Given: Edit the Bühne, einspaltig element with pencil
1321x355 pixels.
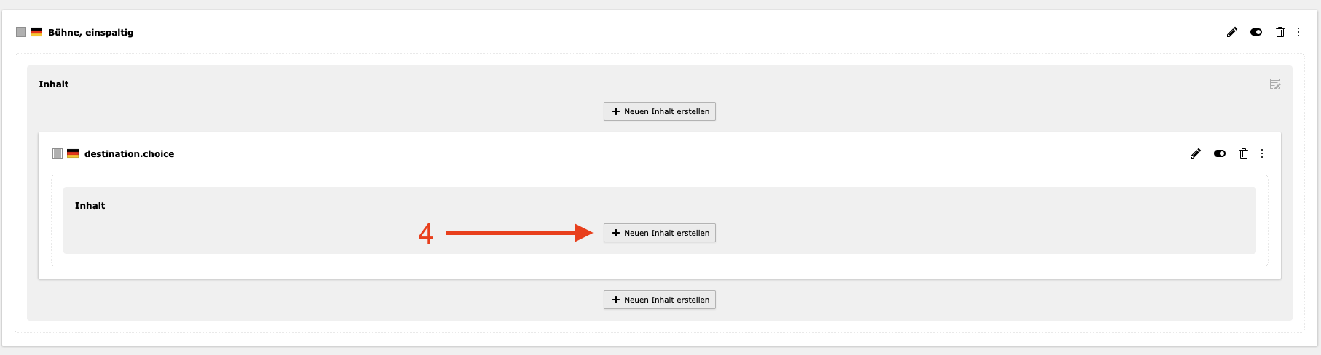Looking at the screenshot, I should pyautogui.click(x=1232, y=32).
